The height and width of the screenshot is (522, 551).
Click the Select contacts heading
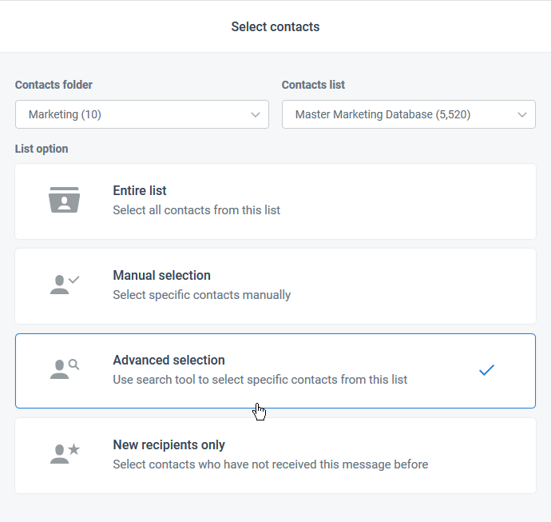[x=275, y=26]
